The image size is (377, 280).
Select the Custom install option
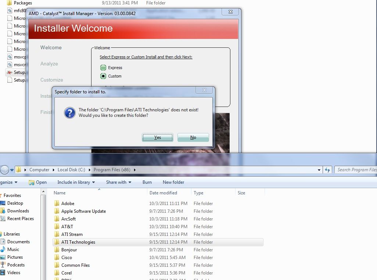(103, 76)
